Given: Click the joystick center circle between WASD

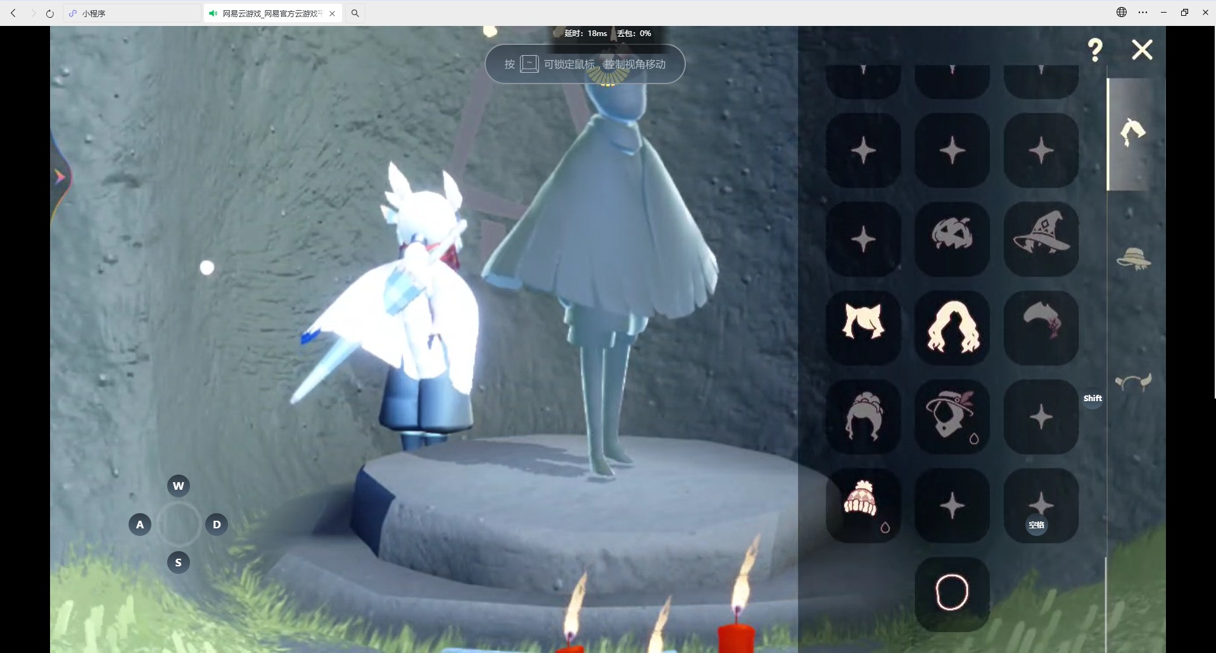Looking at the screenshot, I should click(179, 525).
